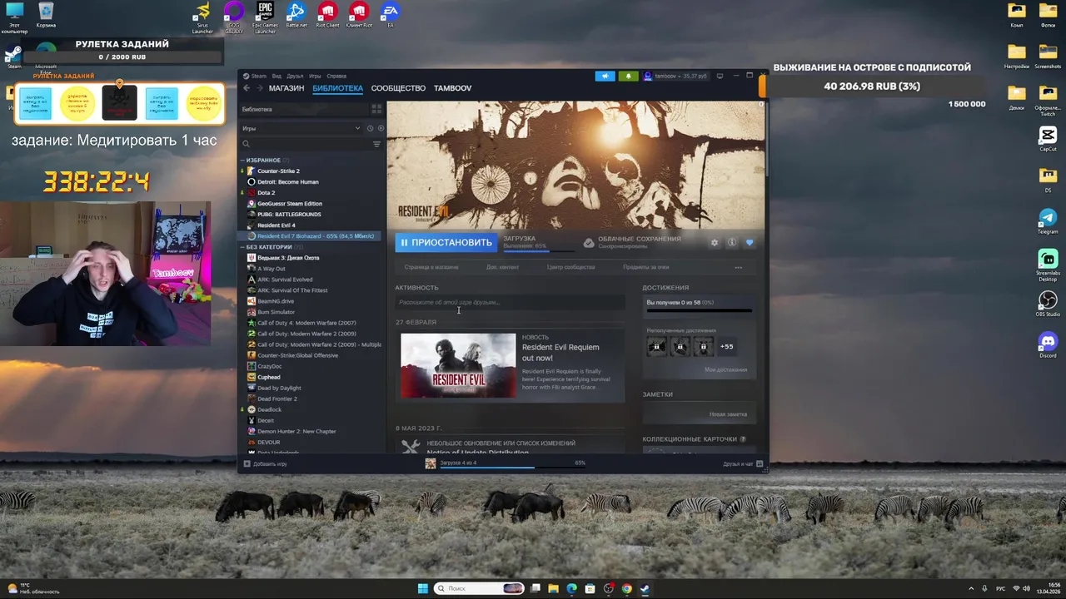Select PUBG: BATTLEGROUNDS in library
Screen dimensions: 1066x599
[289, 215]
